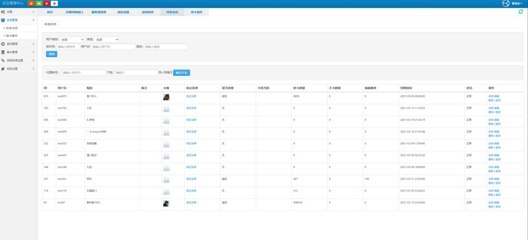Screen dimensions: 528x240
Task: Click 编辑 link in test261 row
Action: pos(497,179)
